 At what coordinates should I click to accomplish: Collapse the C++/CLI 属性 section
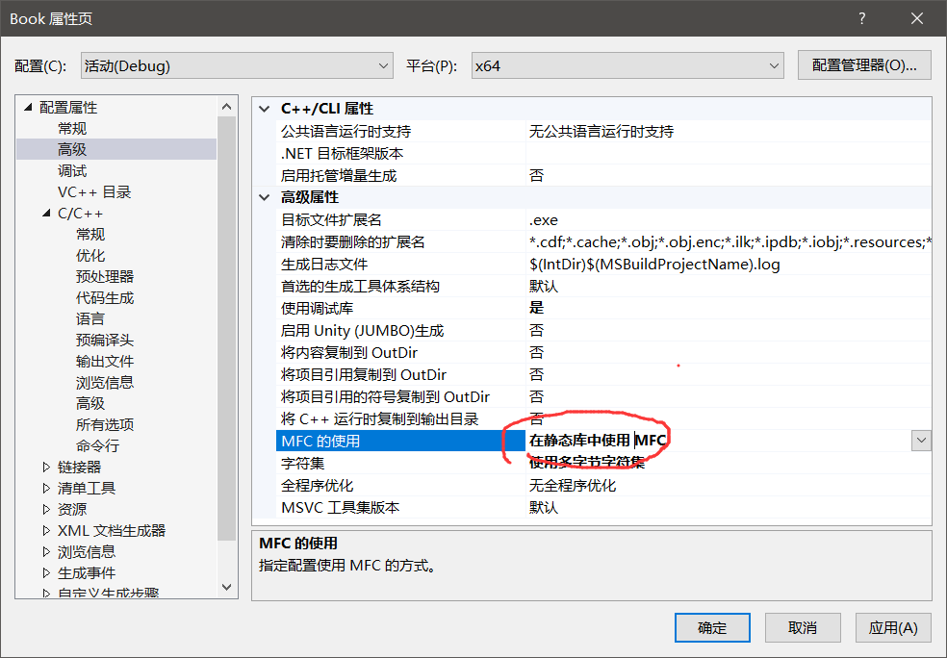pos(264,109)
